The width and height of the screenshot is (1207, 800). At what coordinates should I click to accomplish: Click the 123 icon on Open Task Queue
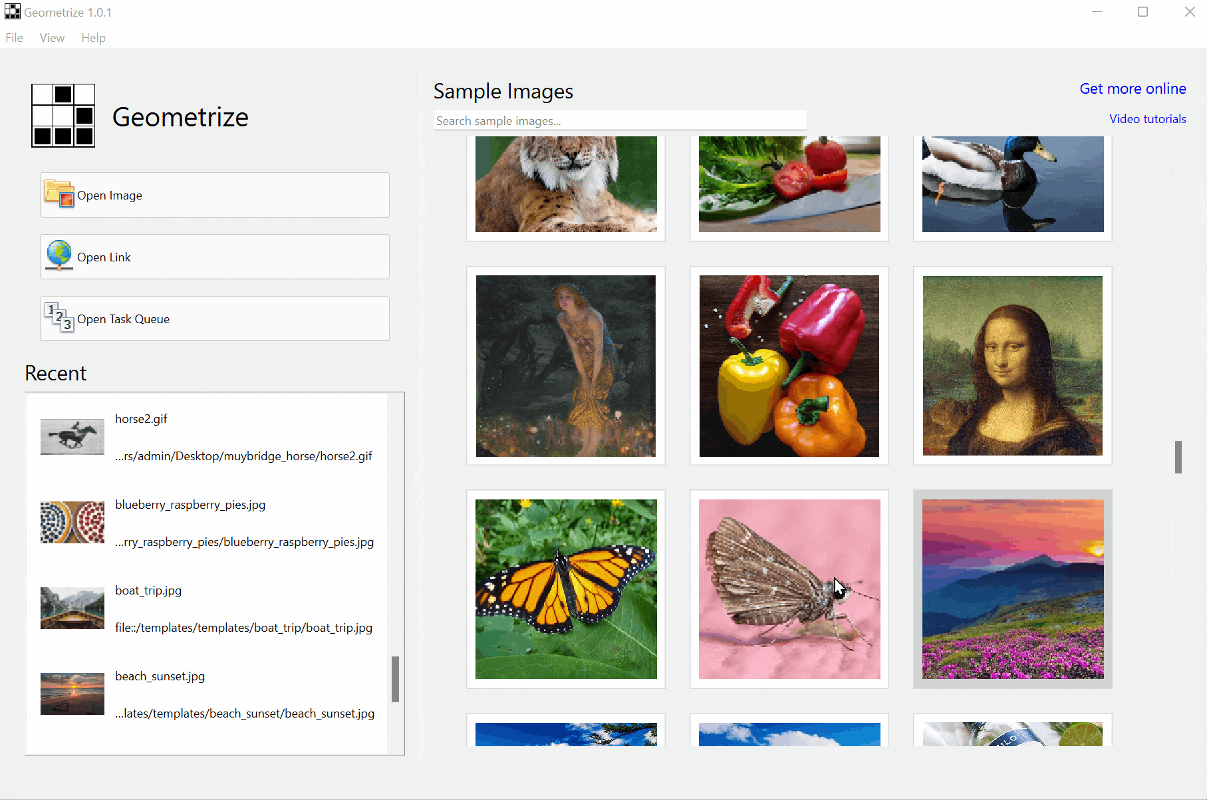click(59, 318)
